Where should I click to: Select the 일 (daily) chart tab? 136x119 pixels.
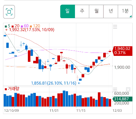pyautogui.click(x=68, y=11)
